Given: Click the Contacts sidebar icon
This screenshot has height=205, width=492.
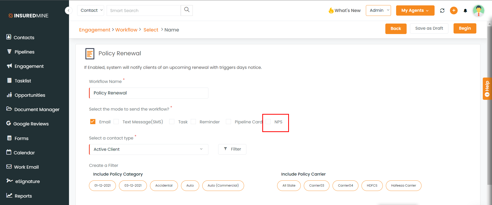Looking at the screenshot, I should pyautogui.click(x=9, y=37).
